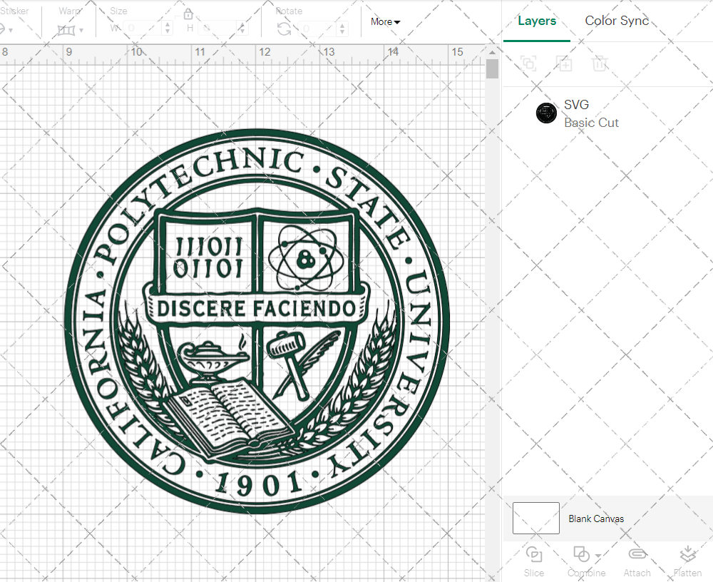Image resolution: width=713 pixels, height=582 pixels.
Task: Click the canvas vertical scrollbar
Action: tap(491, 68)
